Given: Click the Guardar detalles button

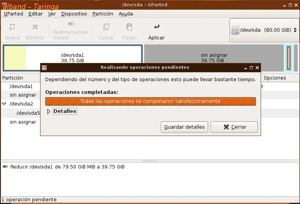Looking at the screenshot, I should point(184,127).
